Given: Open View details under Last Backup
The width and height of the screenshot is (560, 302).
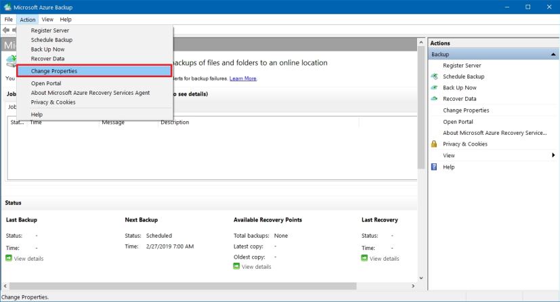Looking at the screenshot, I should (28, 259).
